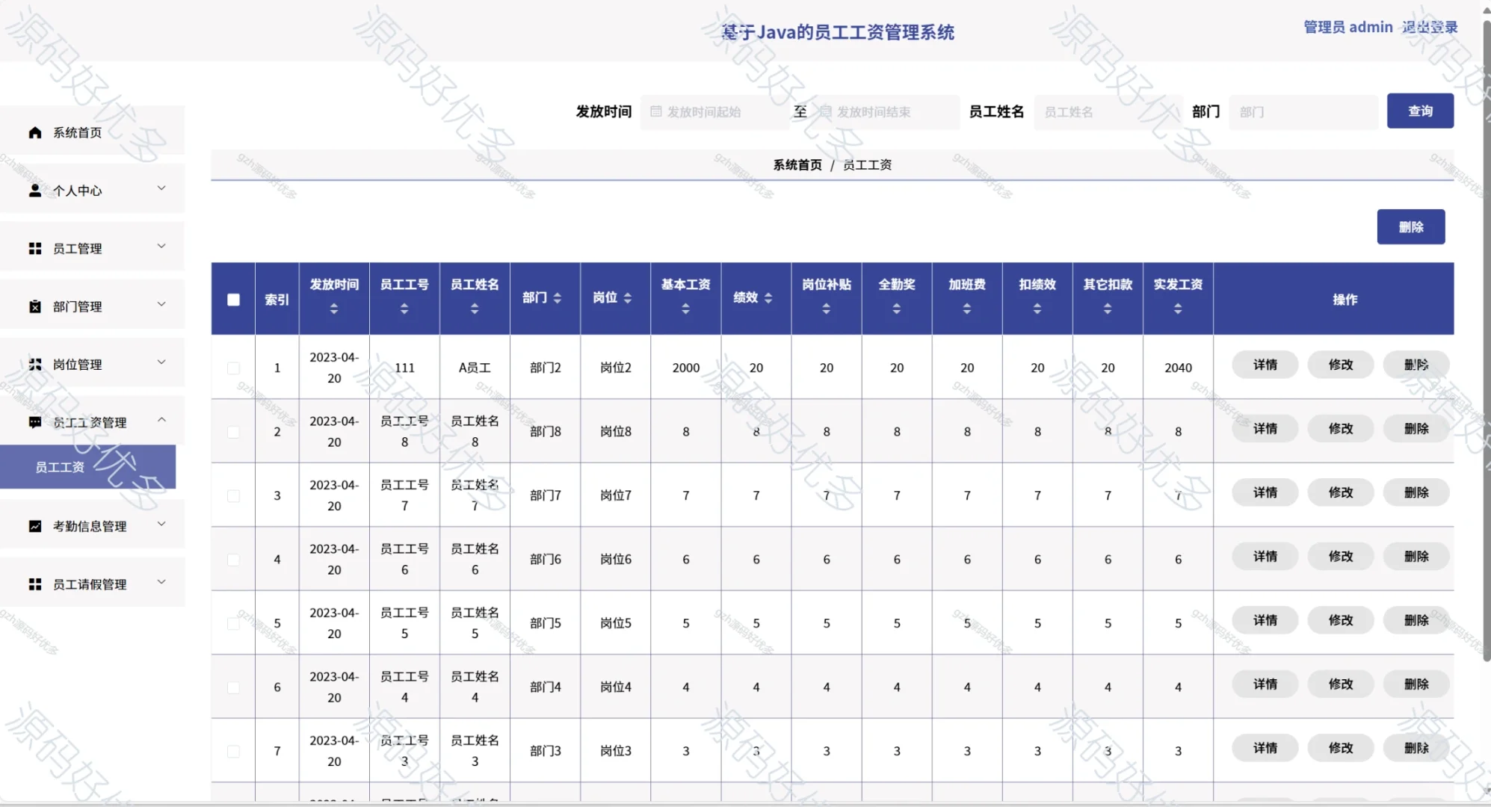This screenshot has width=1491, height=807.
Task: Expand the 员工请假管理 section
Action: click(161, 582)
